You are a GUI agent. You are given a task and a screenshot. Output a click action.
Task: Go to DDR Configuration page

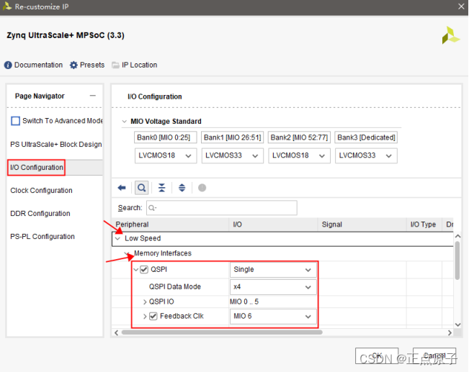coord(40,213)
